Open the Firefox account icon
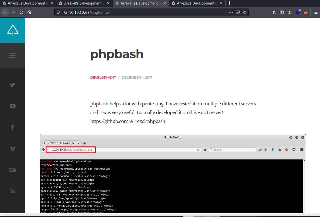The width and height of the screenshot is (320, 217). pos(290,12)
